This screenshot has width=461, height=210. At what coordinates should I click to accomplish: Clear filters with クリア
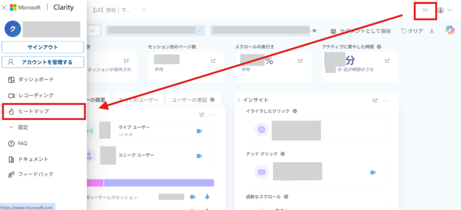(x=412, y=31)
